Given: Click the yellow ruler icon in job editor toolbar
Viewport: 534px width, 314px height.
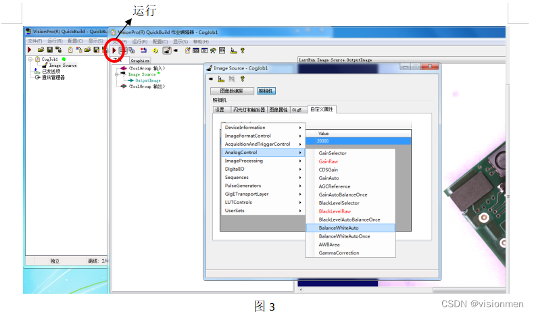Looking at the screenshot, I should (233, 51).
